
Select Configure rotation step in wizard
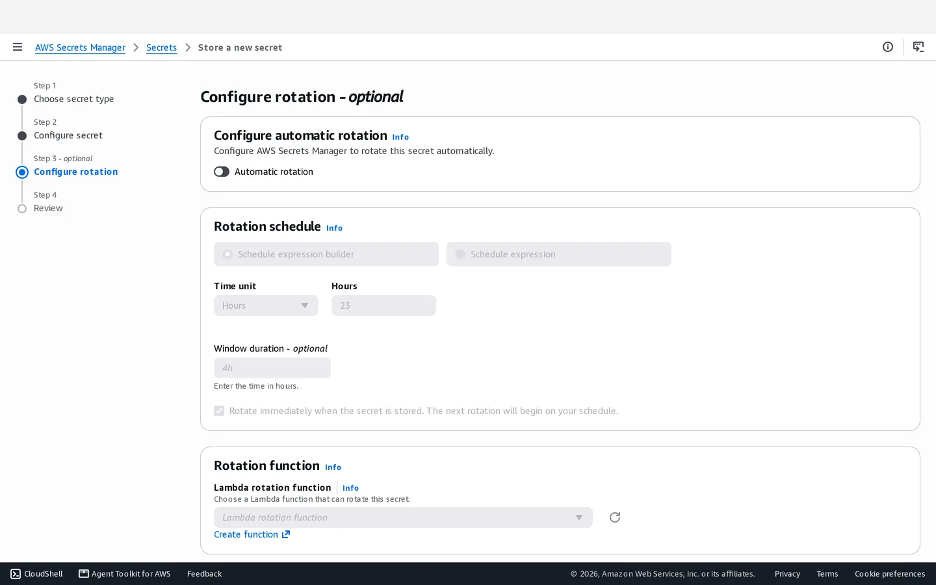(76, 172)
